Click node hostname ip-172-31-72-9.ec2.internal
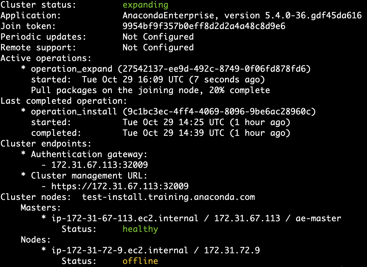The height and width of the screenshot is (267, 367). pyautogui.click(x=120, y=250)
